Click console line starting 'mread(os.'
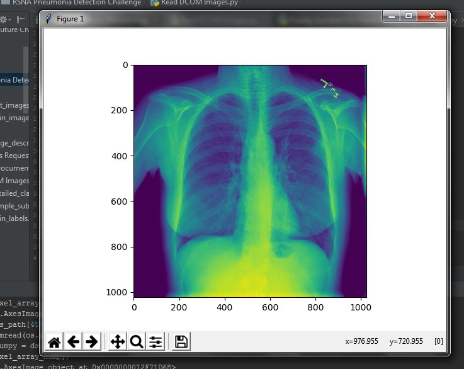Image resolution: width=464 pixels, height=369 pixels. click(20, 335)
